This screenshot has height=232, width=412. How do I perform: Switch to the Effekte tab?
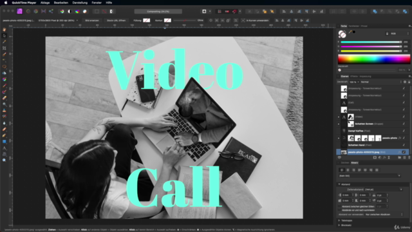354,77
